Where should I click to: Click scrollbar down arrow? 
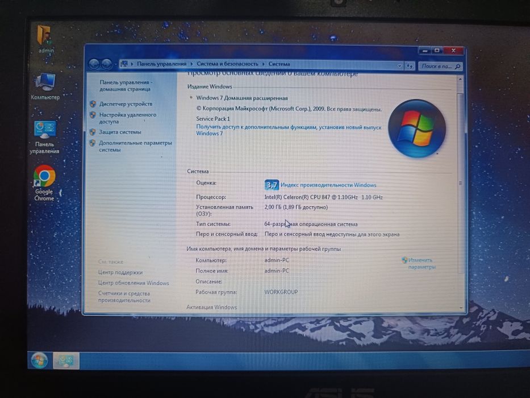[x=461, y=308]
